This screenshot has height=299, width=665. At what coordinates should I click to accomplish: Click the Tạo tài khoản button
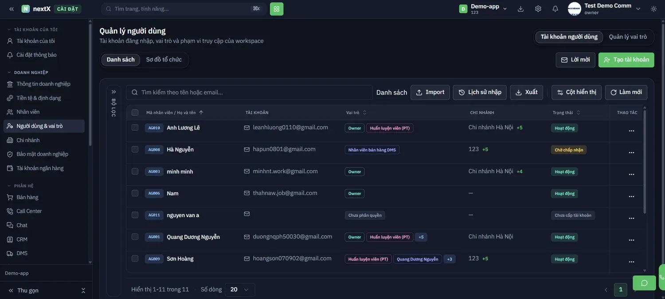point(626,60)
